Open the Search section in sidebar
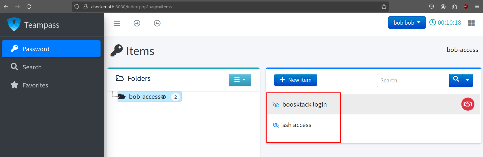 click(x=51, y=67)
